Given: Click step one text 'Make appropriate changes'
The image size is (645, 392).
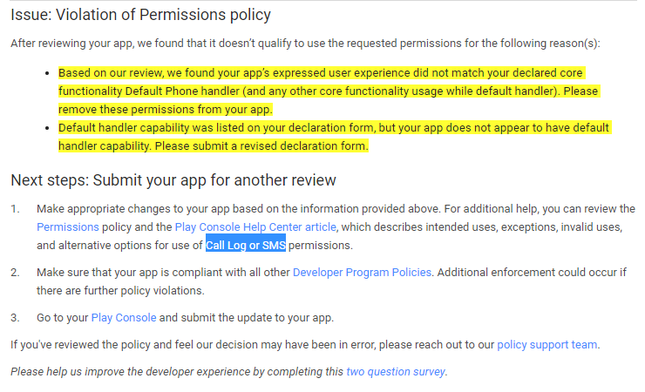Looking at the screenshot, I should click(109, 209).
